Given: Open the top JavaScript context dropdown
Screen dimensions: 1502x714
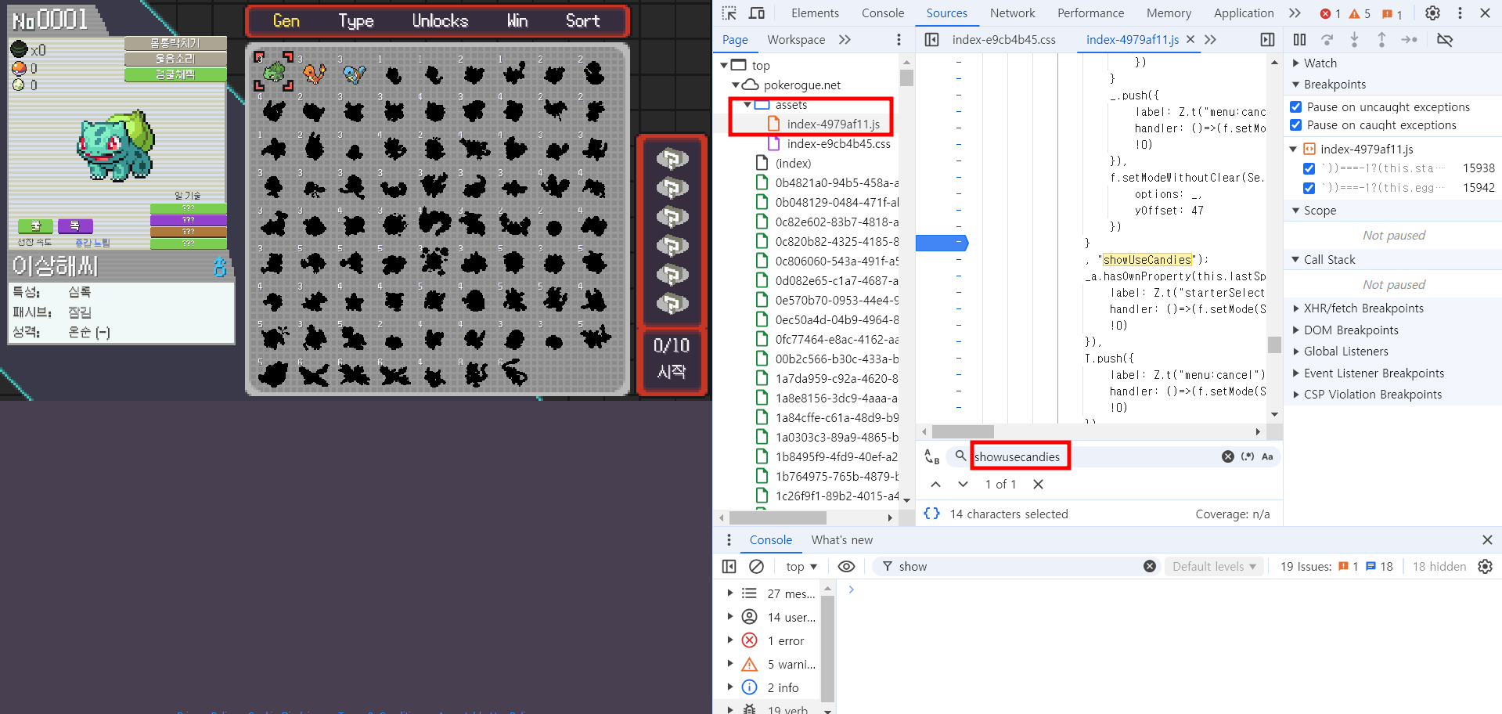Looking at the screenshot, I should pos(801,566).
